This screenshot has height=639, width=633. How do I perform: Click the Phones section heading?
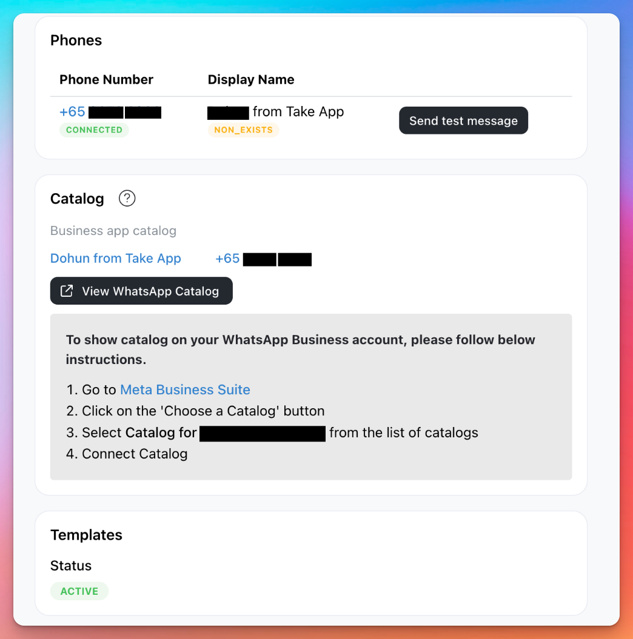pyautogui.click(x=76, y=41)
